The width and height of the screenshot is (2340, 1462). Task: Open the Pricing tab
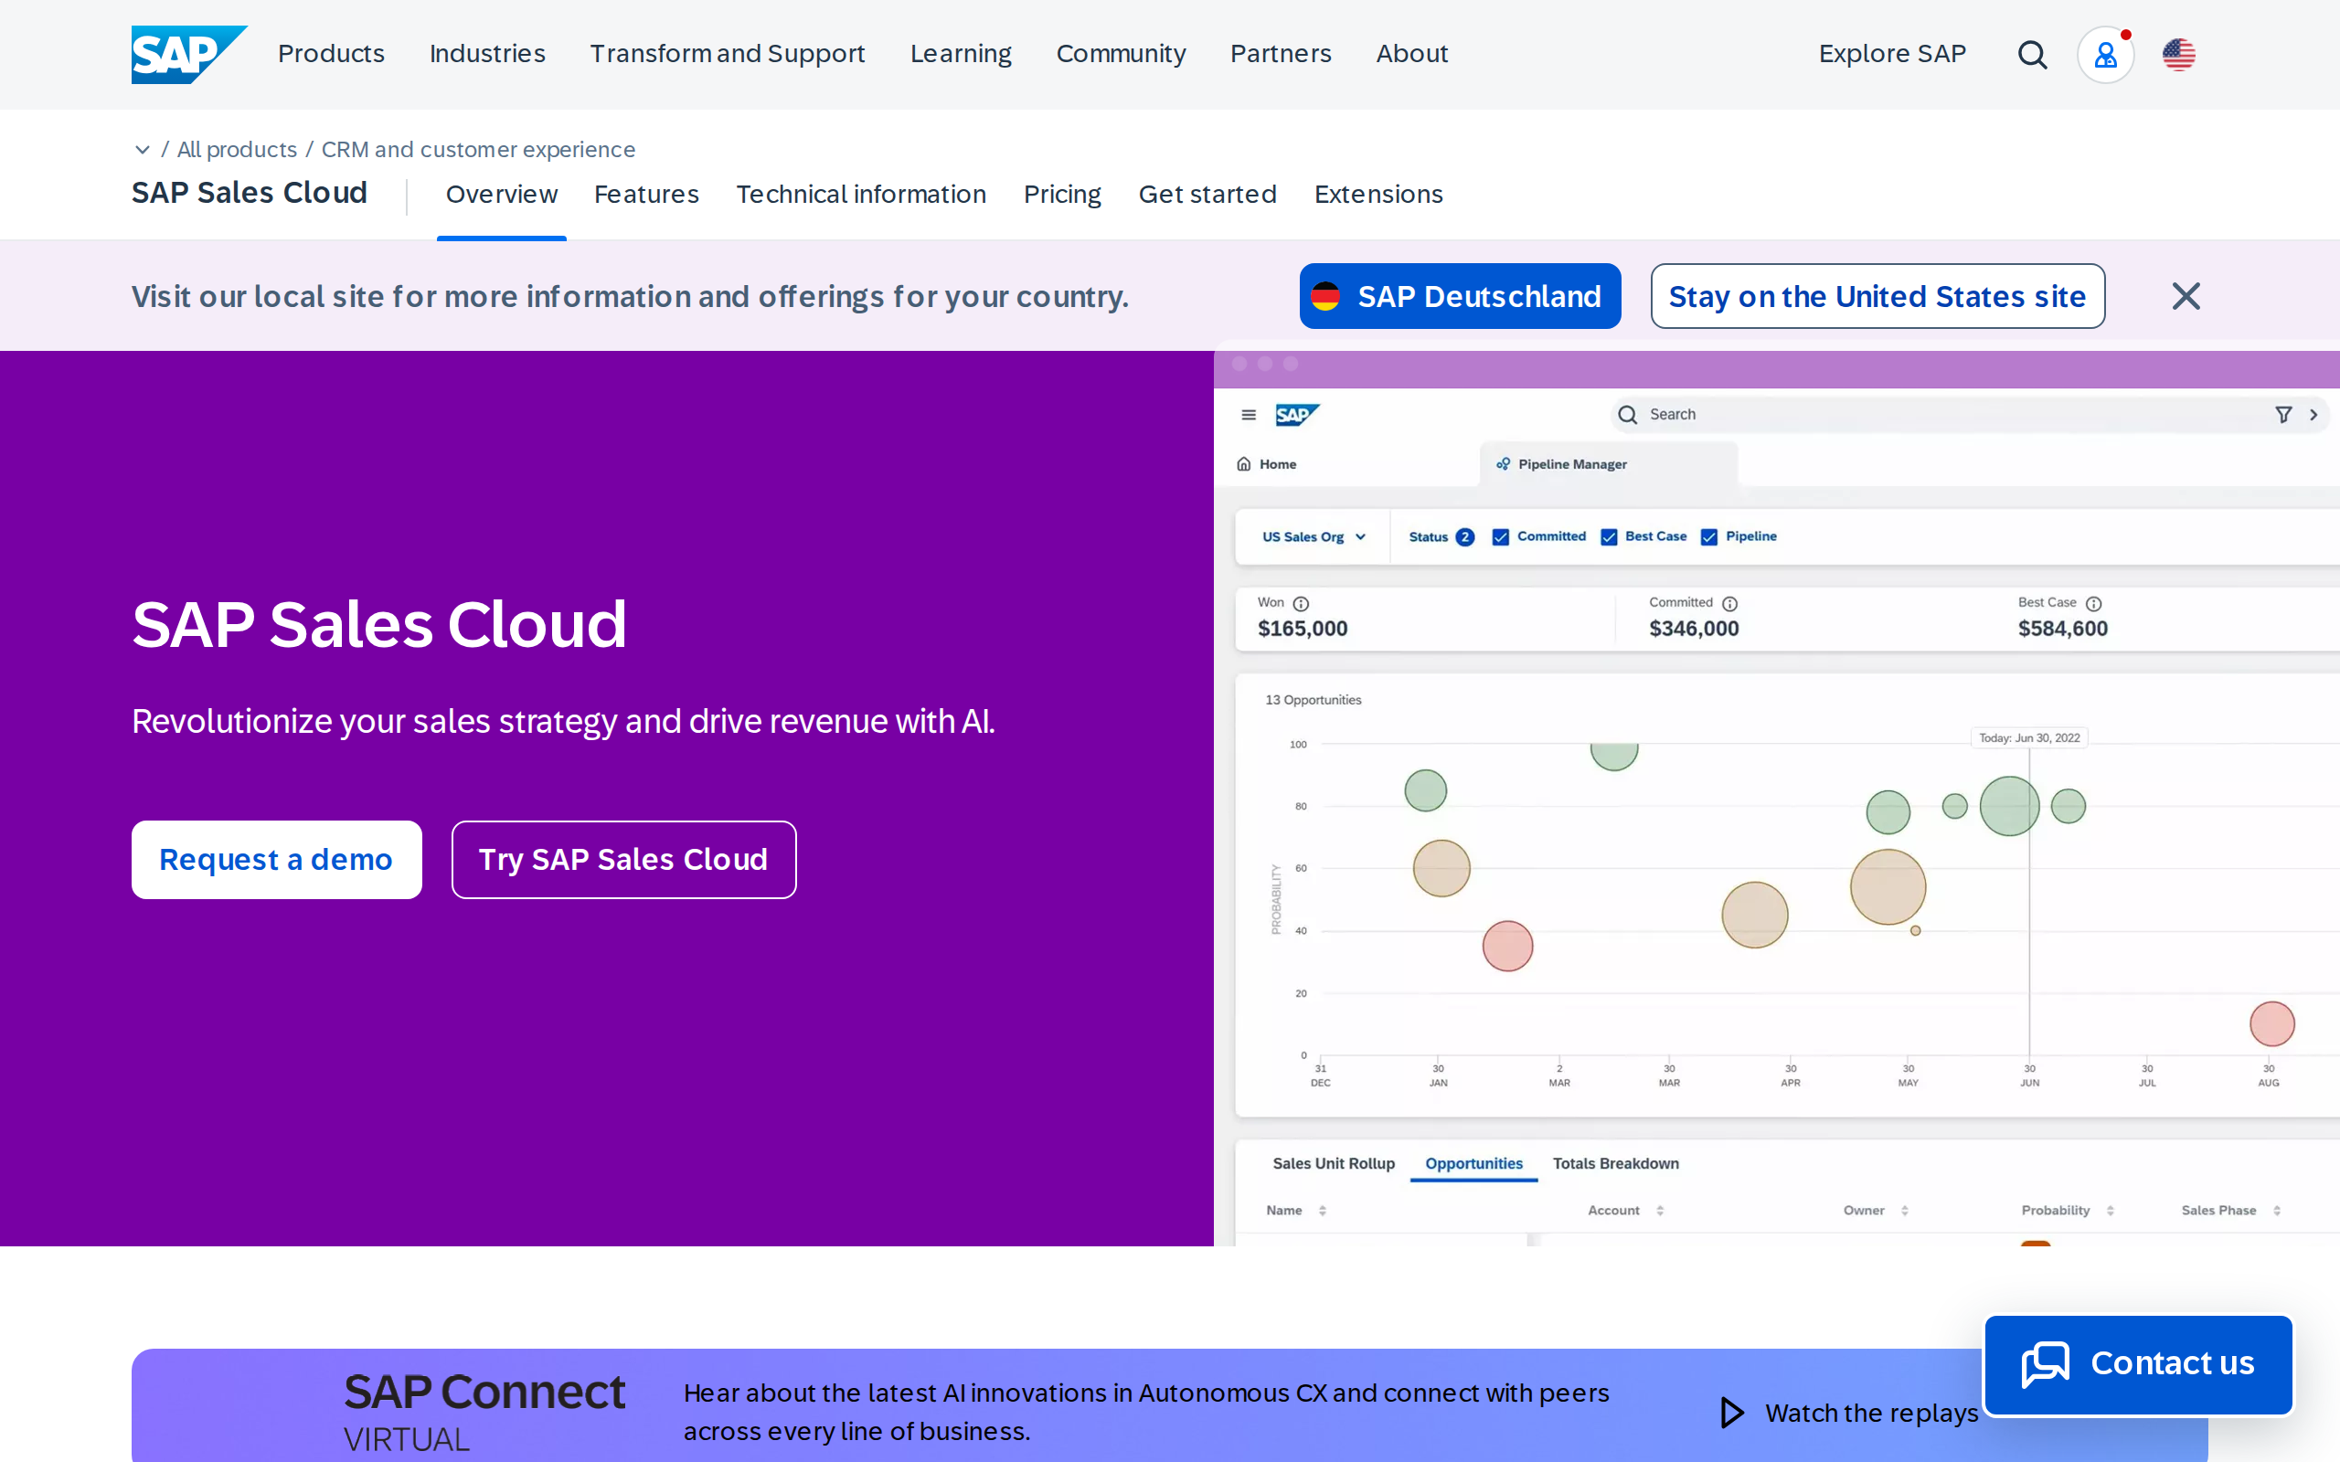pos(1062,195)
